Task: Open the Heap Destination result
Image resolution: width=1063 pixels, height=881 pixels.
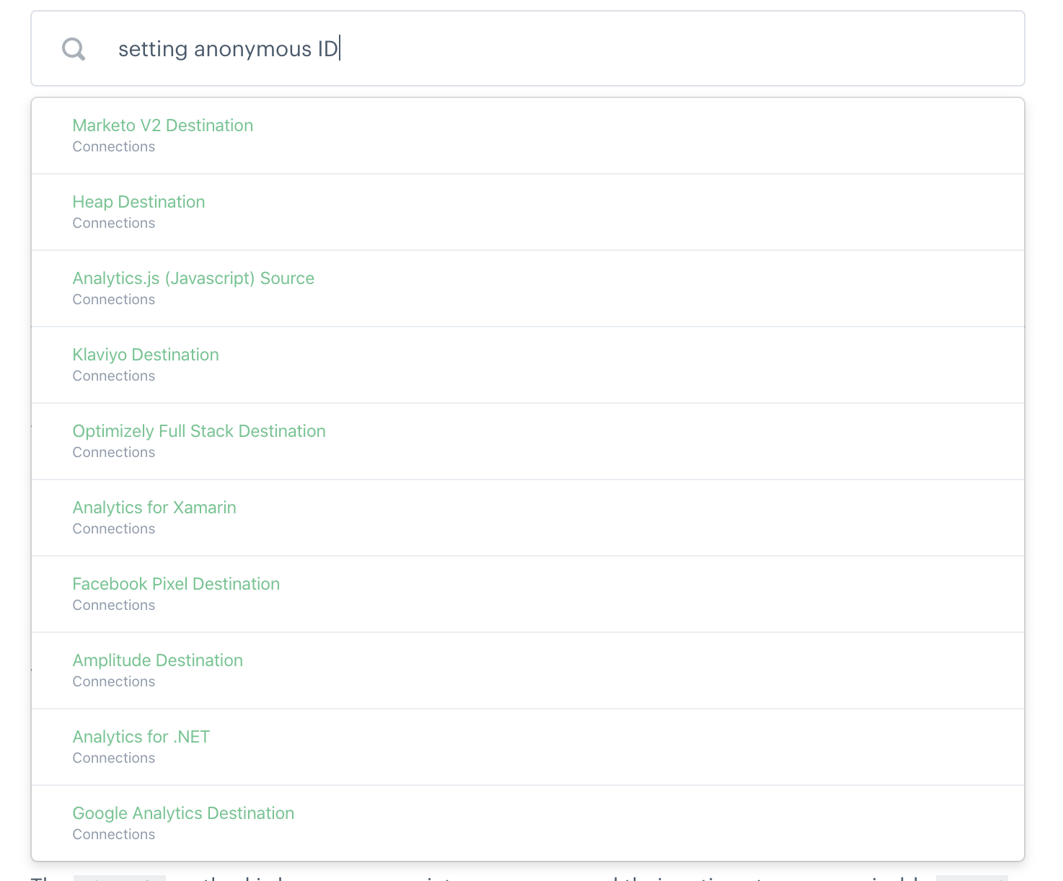Action: click(x=138, y=202)
